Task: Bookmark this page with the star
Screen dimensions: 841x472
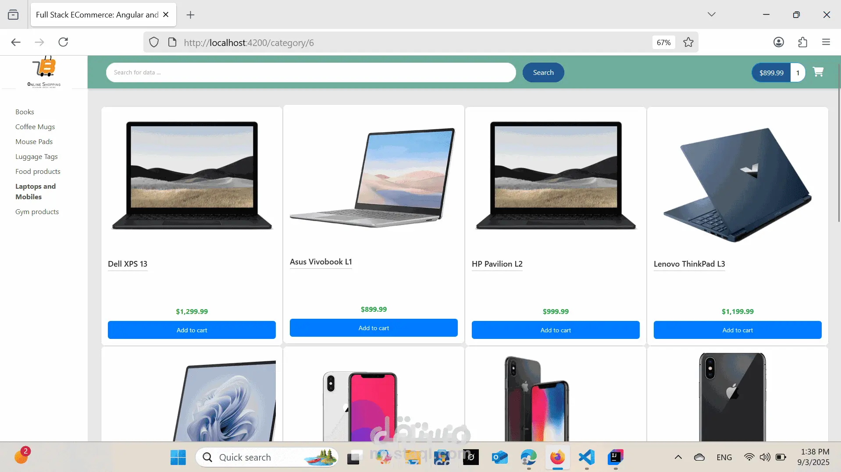Action: point(688,42)
